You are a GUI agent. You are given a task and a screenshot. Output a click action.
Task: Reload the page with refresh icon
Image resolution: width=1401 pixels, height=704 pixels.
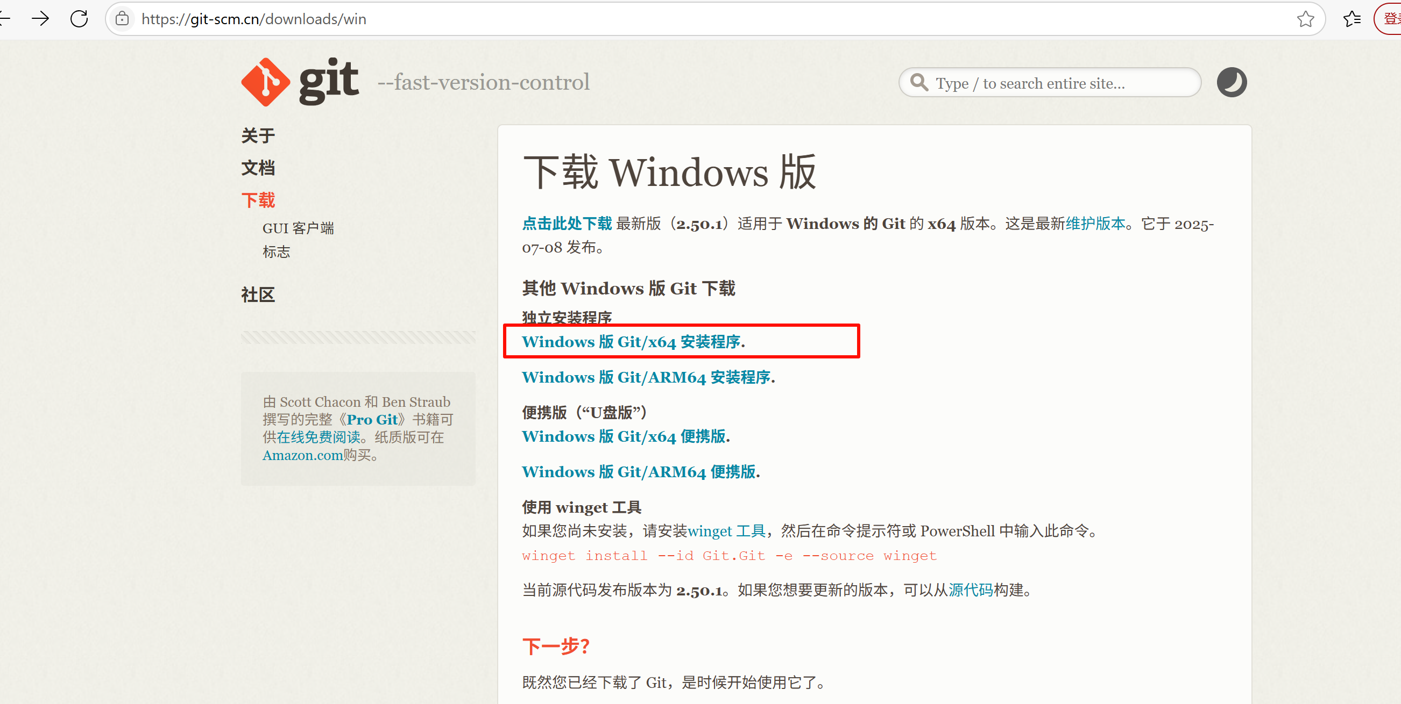(x=80, y=19)
